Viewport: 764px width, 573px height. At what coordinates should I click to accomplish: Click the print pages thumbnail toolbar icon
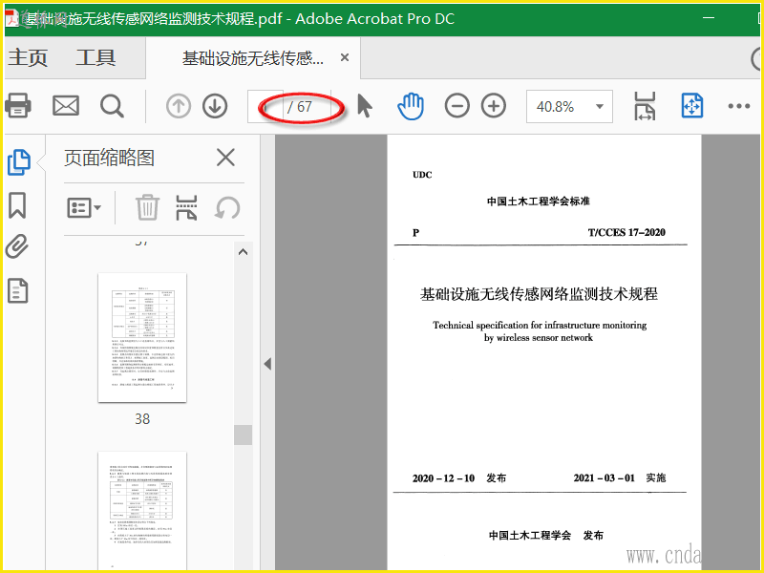pyautogui.click(x=186, y=207)
